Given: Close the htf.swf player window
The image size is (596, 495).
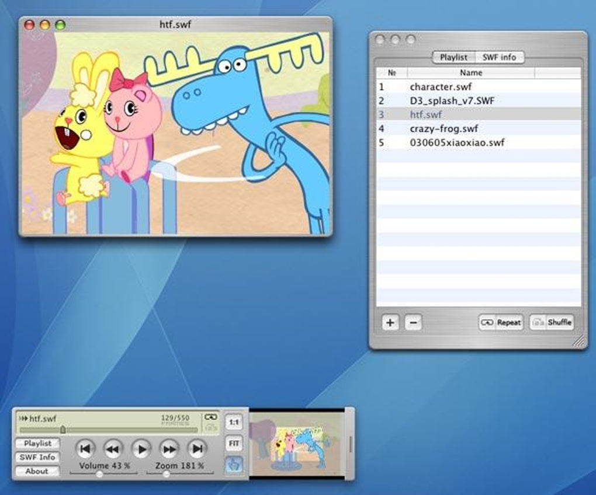Looking at the screenshot, I should 29,25.
